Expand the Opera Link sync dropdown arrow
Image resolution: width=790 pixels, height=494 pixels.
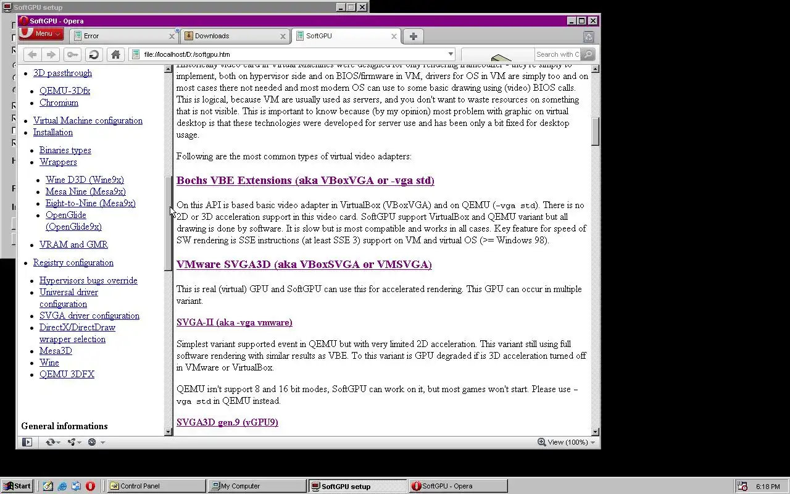pos(59,443)
